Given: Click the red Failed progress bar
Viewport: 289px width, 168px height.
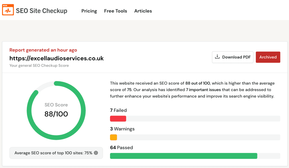Looking at the screenshot, I should point(118,119).
